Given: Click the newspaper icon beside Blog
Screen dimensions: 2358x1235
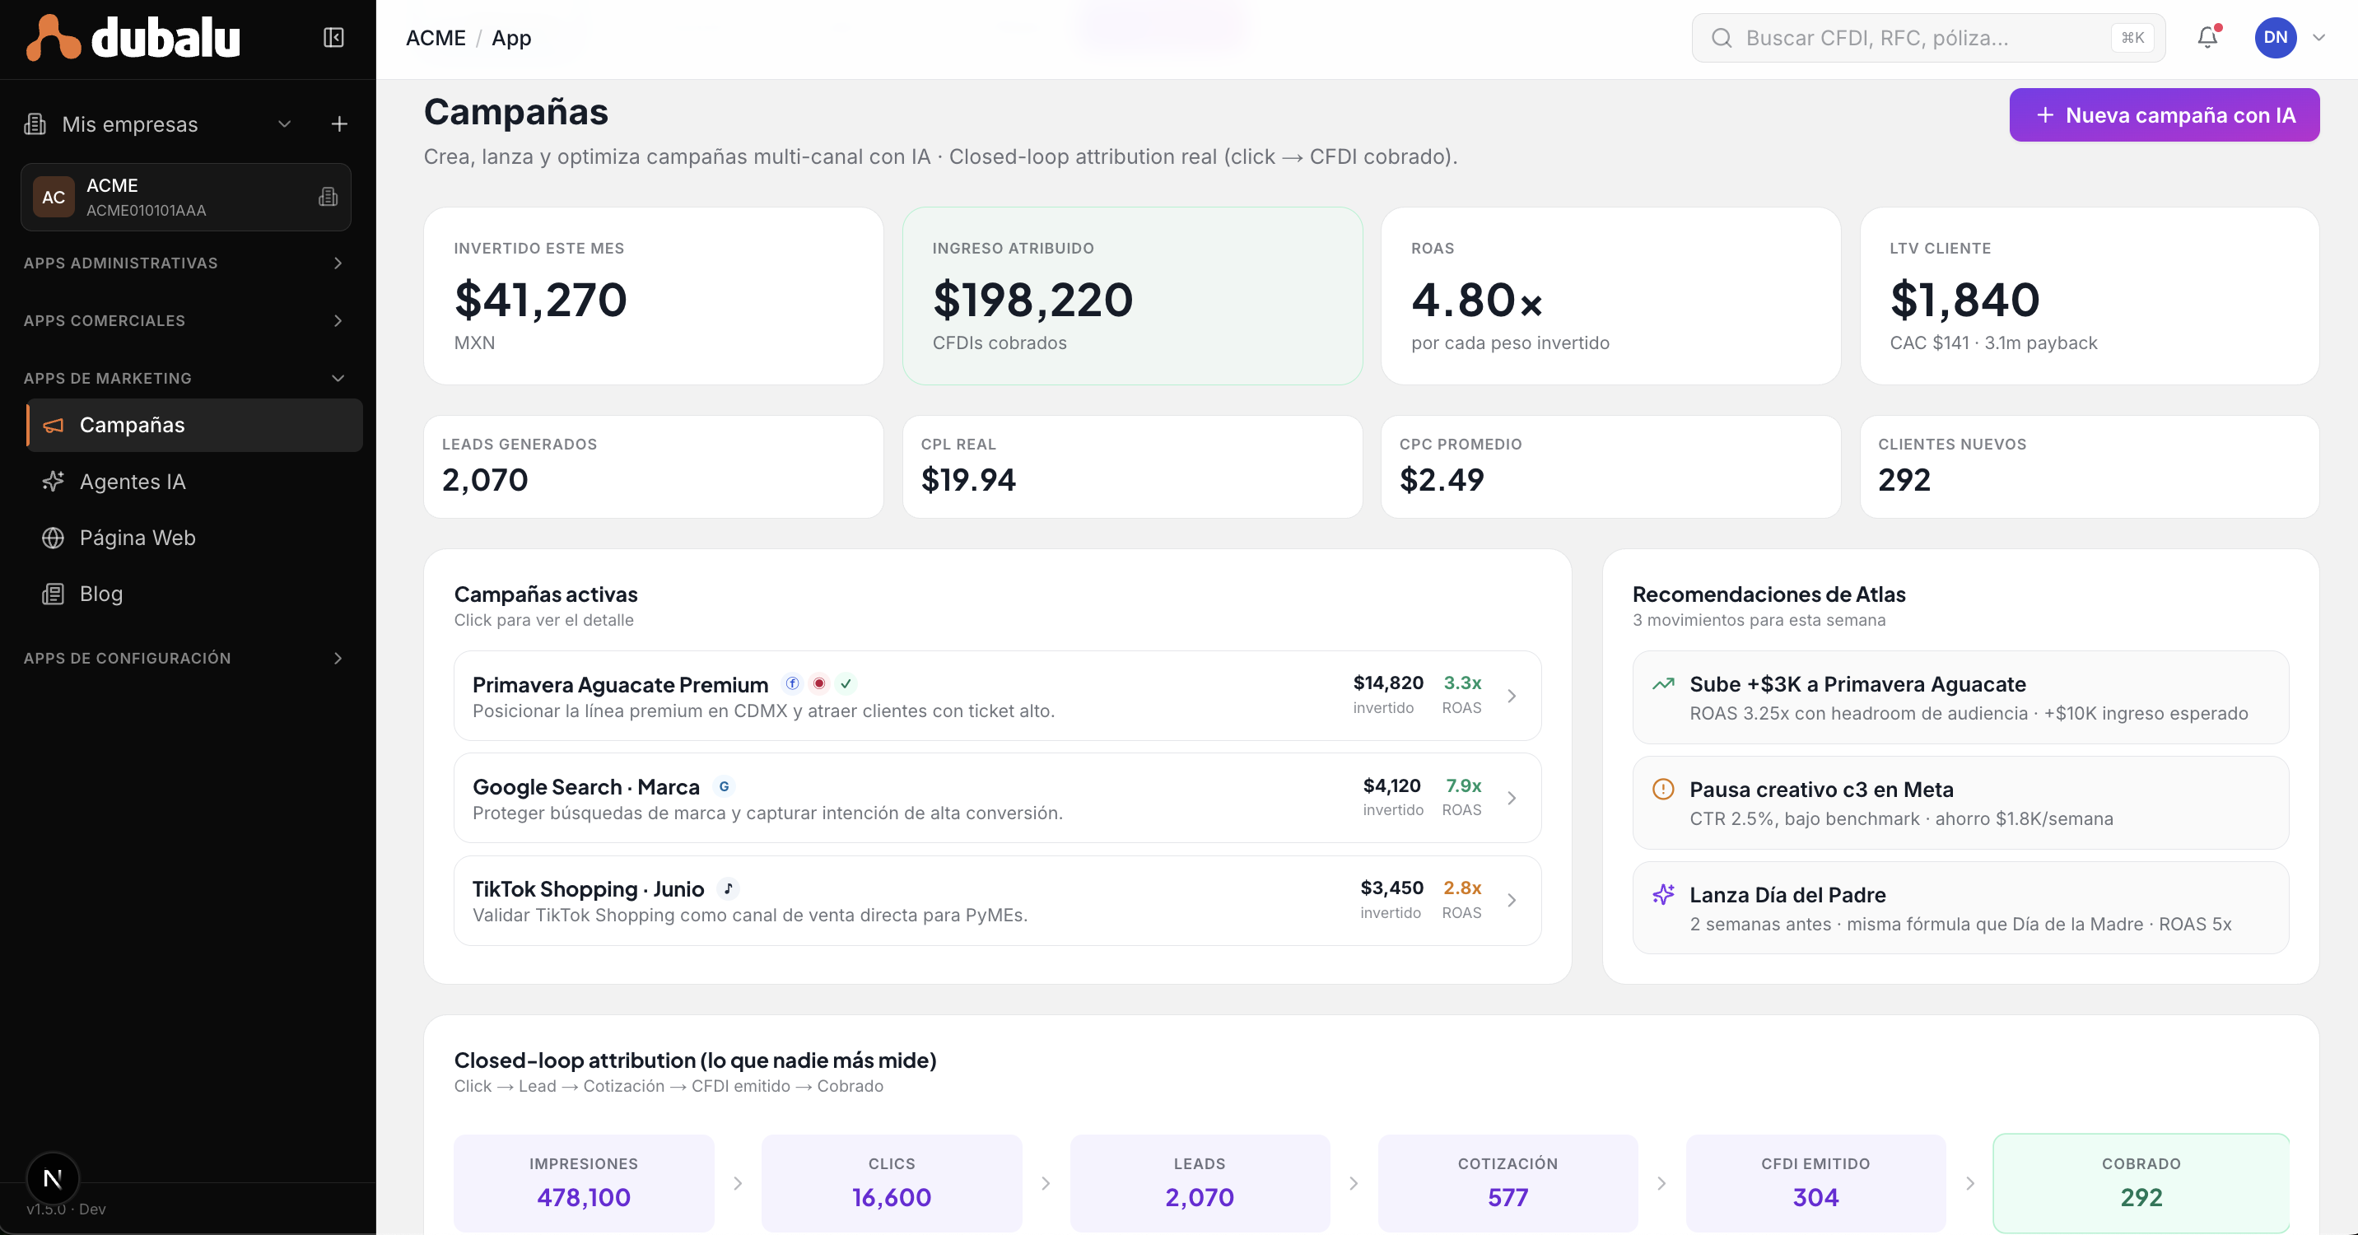Looking at the screenshot, I should [53, 594].
